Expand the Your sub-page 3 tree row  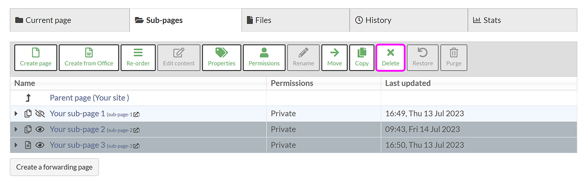[16, 145]
